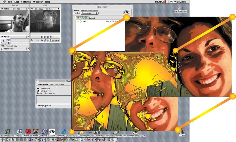Click 'Colin : I love you too' chat line
This screenshot has height=142, width=236.
click(46, 93)
